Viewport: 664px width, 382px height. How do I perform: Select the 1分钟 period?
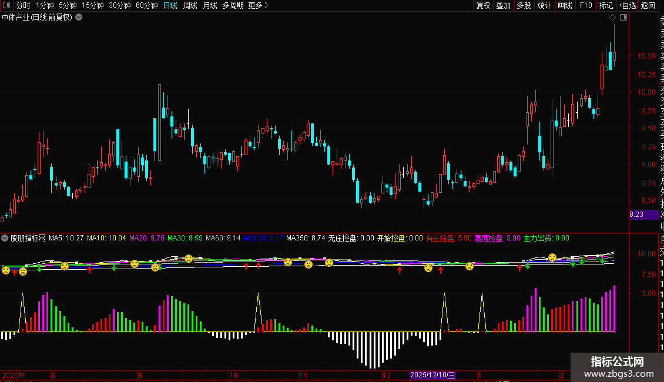45,5
